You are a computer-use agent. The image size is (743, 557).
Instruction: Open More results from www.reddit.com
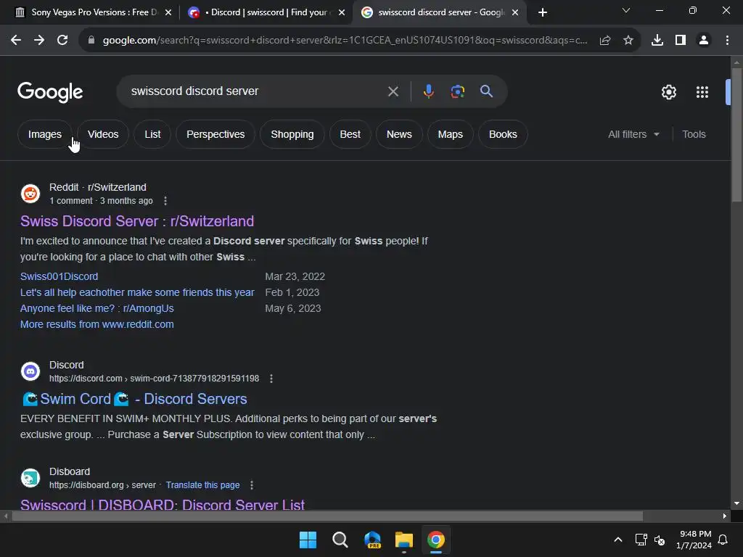click(x=97, y=324)
